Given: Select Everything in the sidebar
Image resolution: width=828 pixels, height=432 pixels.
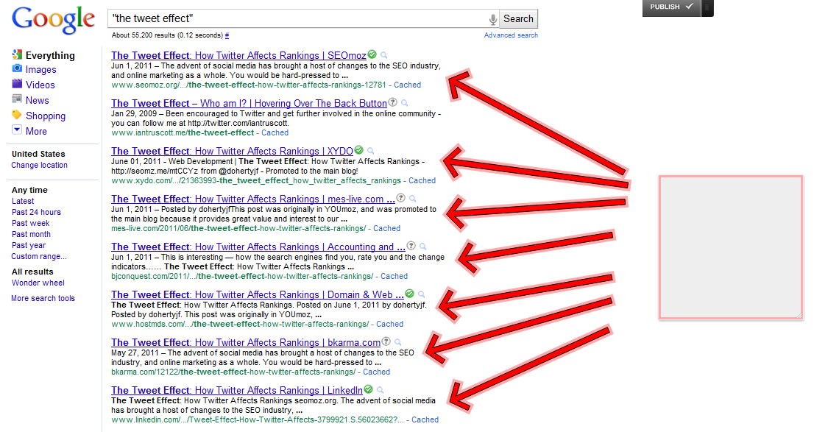Looking at the screenshot, I should coord(50,55).
